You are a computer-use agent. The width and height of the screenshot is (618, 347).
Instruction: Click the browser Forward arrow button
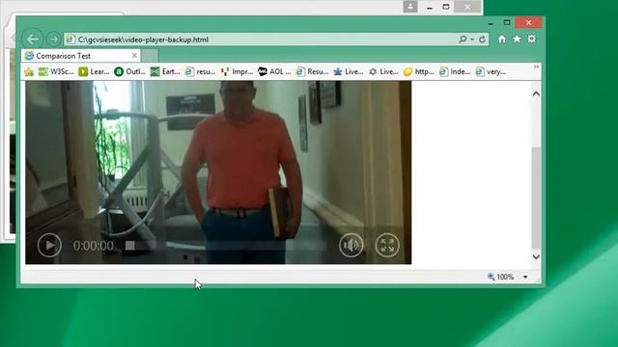click(53, 39)
